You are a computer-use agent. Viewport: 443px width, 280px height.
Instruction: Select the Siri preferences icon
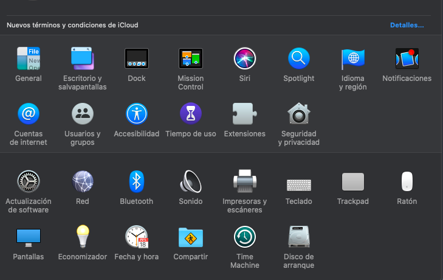[x=245, y=59]
